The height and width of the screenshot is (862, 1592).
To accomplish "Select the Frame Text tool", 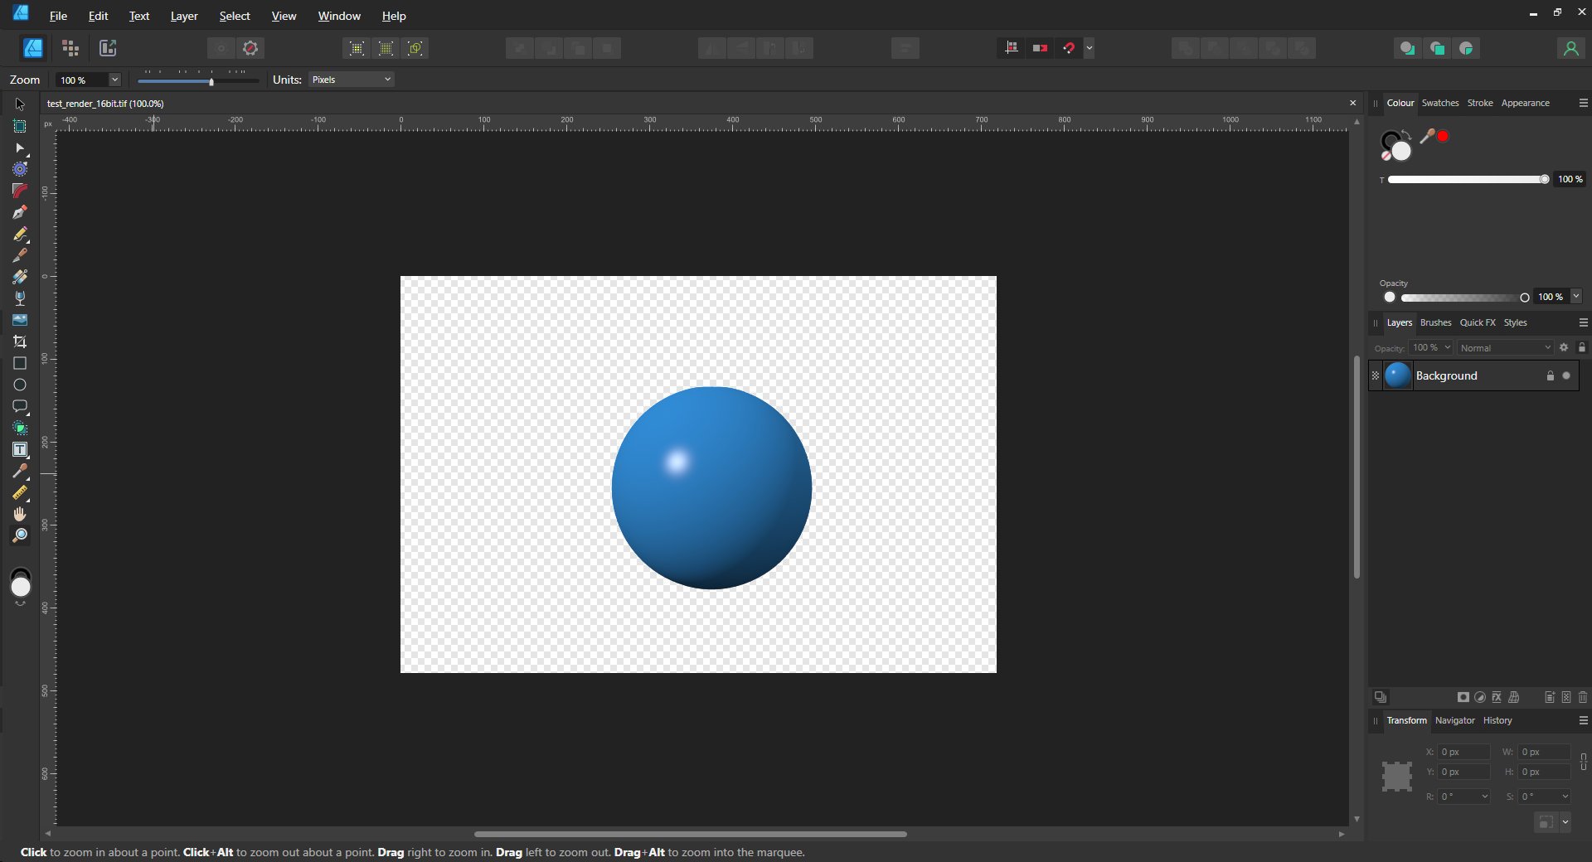I will pos(20,449).
